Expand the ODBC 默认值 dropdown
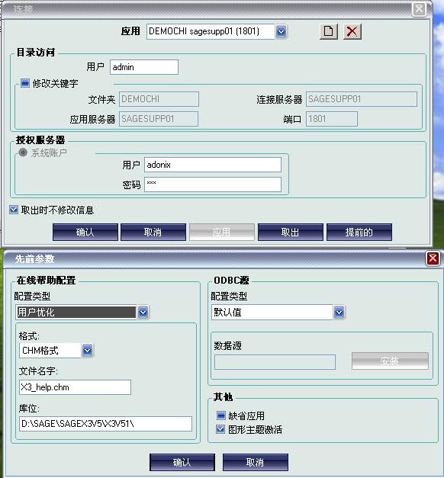The width and height of the screenshot is (444, 478). (x=339, y=312)
